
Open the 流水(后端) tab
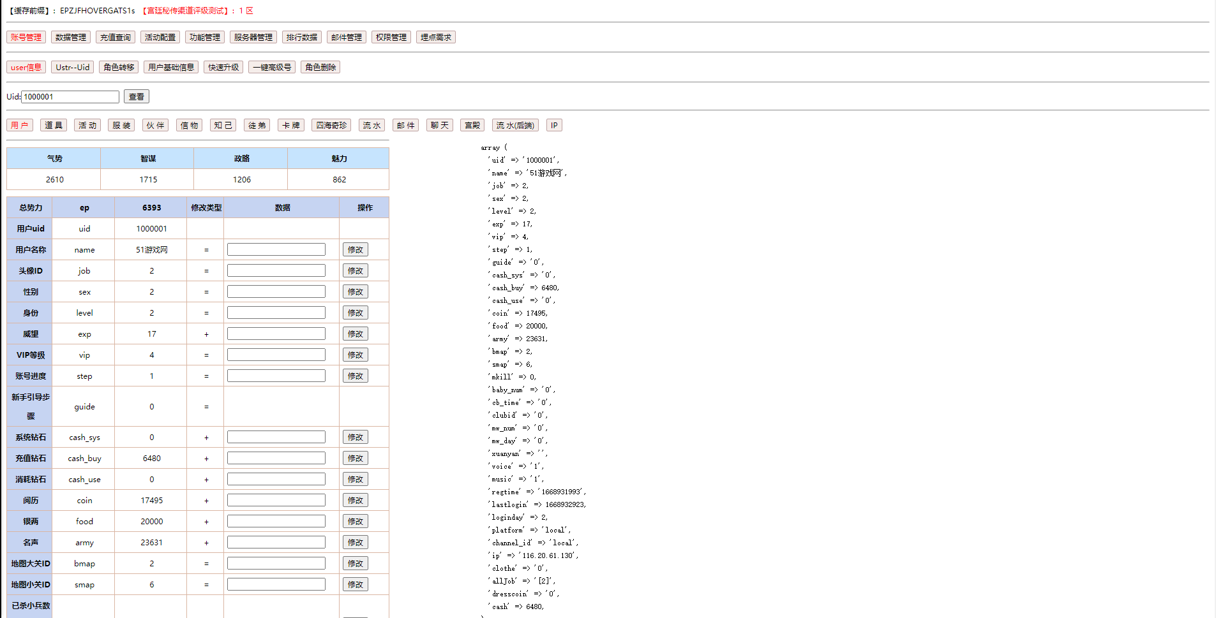click(515, 126)
